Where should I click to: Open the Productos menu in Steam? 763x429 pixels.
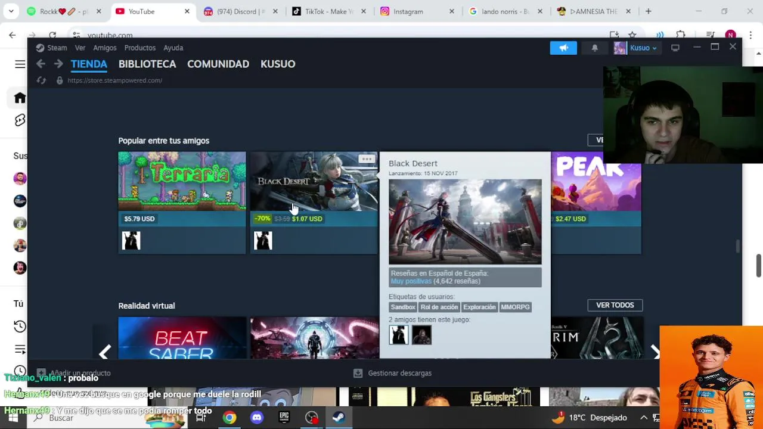139,48
